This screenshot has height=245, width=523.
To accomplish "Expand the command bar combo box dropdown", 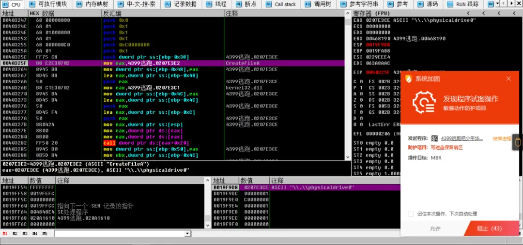I will coord(187,234).
